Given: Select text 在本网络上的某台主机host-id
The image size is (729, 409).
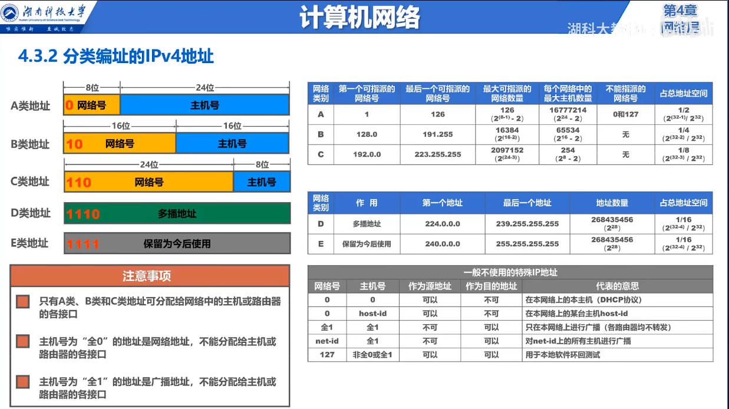Looking at the screenshot, I should point(576,314).
